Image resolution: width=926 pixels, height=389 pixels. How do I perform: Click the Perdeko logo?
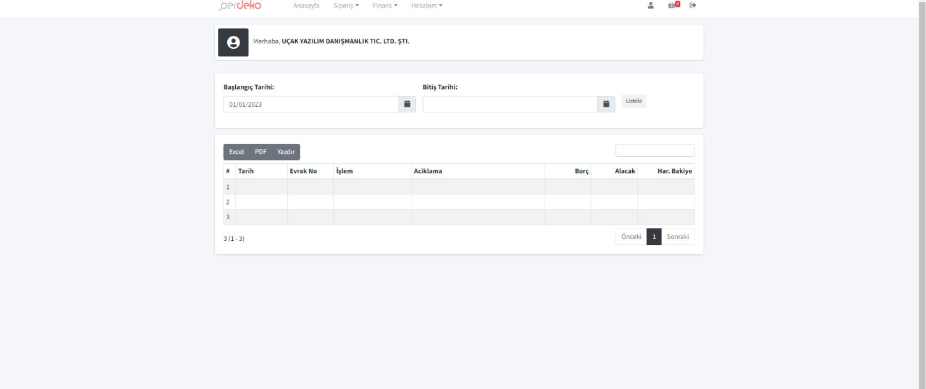pos(240,6)
